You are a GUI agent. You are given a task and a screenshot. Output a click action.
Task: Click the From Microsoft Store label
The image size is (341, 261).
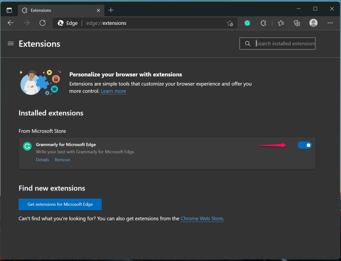[x=42, y=131]
